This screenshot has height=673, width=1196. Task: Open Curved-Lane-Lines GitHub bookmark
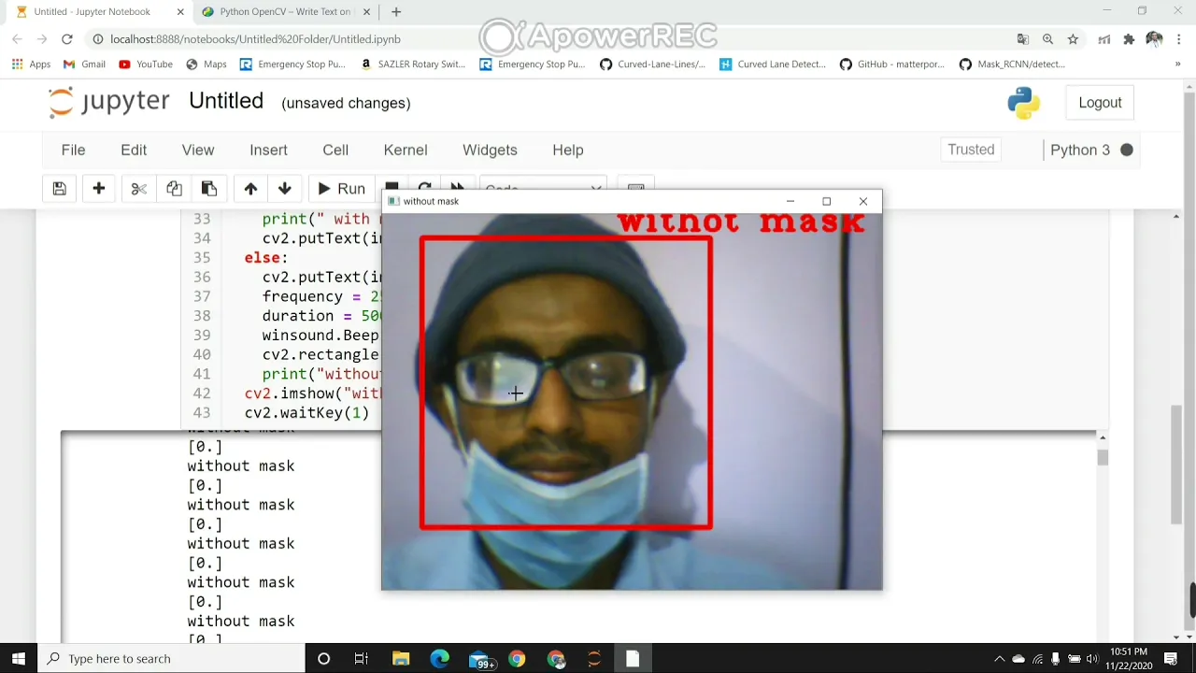tap(652, 64)
